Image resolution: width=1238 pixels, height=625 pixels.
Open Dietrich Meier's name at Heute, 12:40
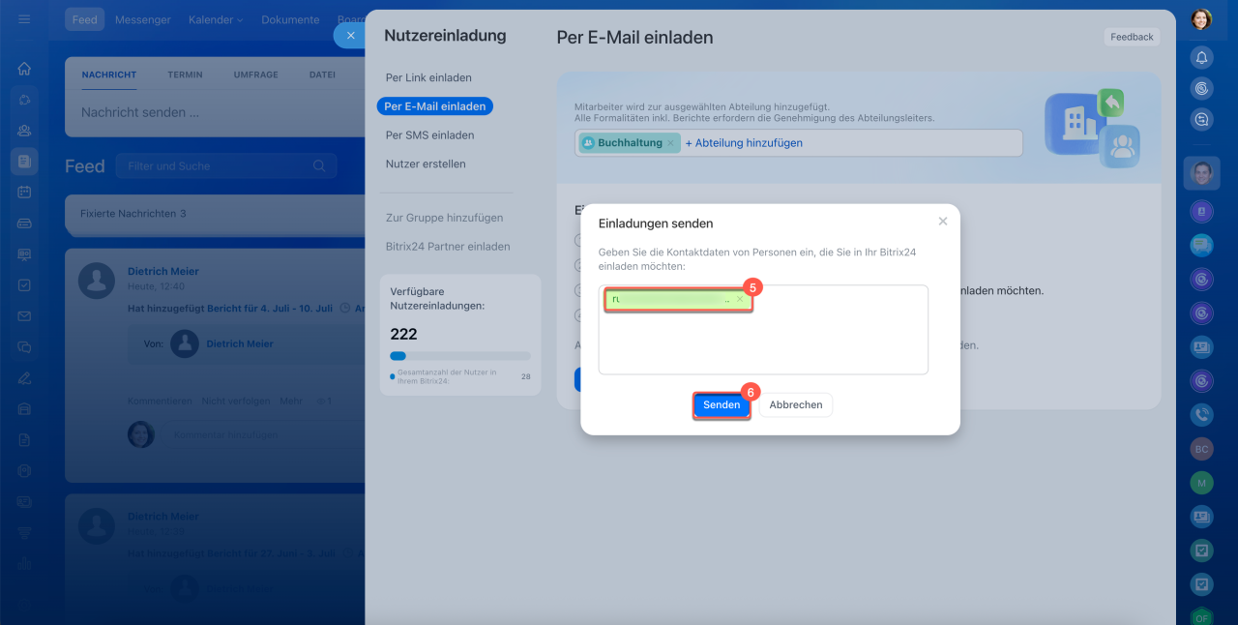pos(163,272)
